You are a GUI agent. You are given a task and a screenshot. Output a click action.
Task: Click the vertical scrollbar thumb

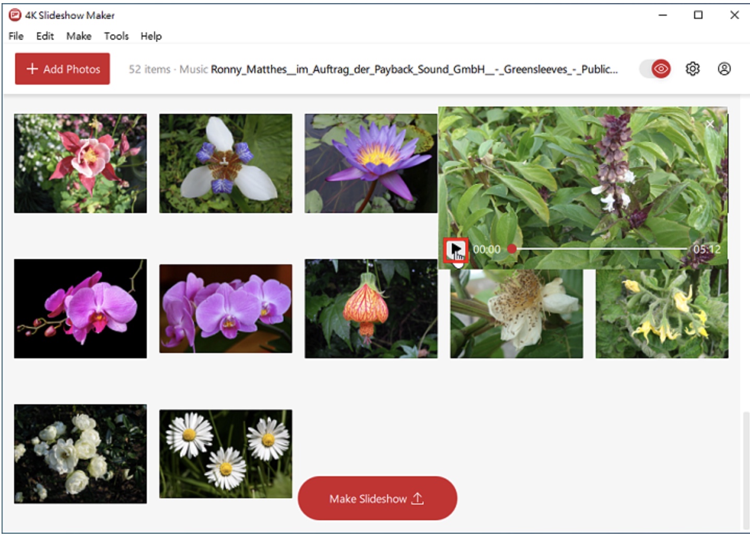pyautogui.click(x=745, y=470)
